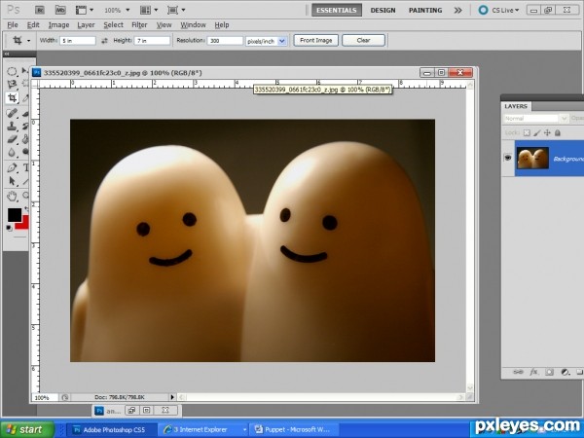
Task: Open the Edit menu
Action: [33, 25]
